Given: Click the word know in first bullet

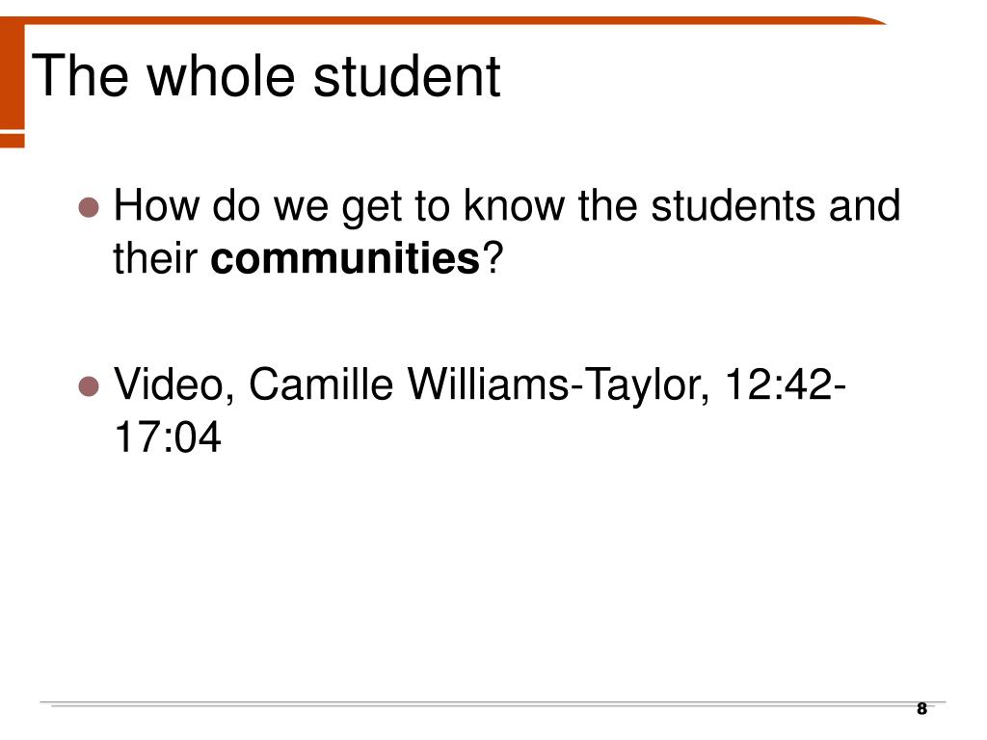Looking at the screenshot, I should [x=514, y=205].
